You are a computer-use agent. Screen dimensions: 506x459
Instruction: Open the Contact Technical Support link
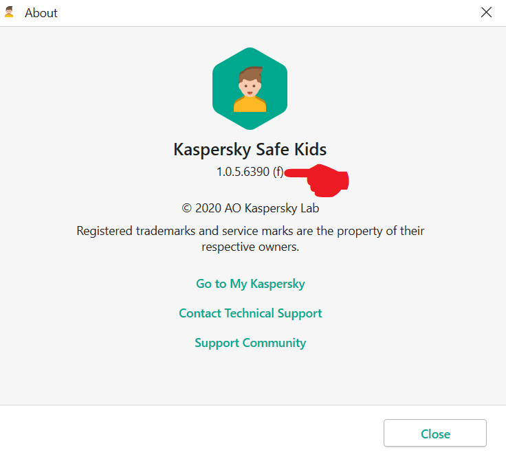pyautogui.click(x=250, y=313)
